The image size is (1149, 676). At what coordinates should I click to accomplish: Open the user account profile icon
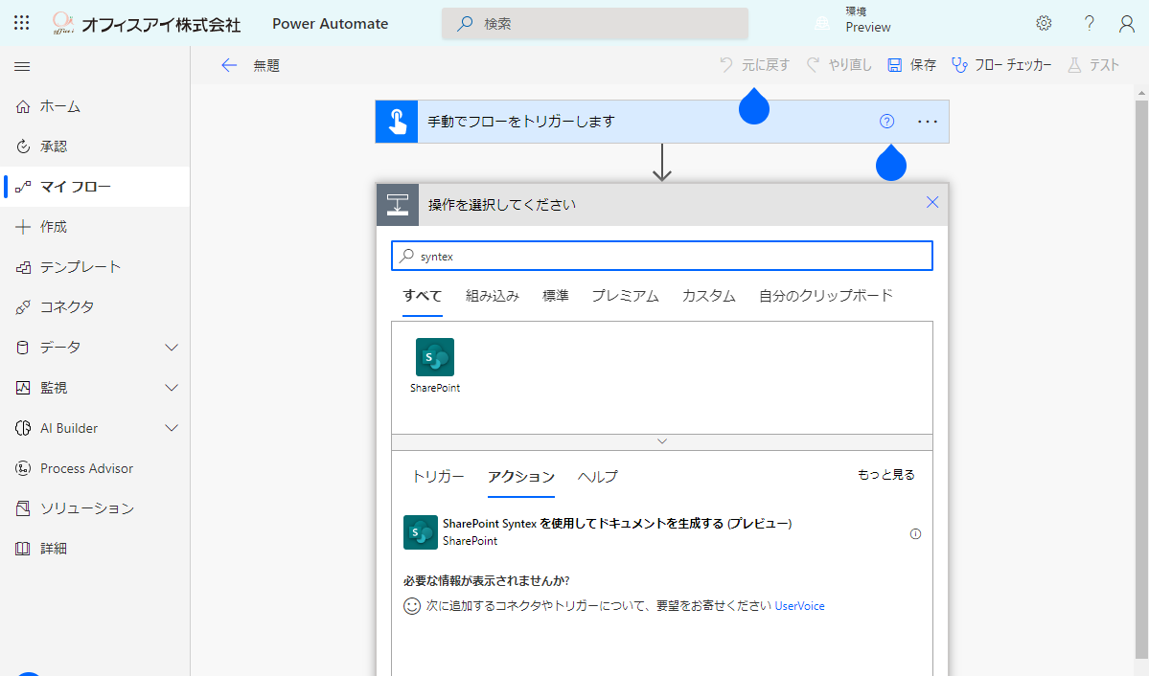[x=1127, y=23]
